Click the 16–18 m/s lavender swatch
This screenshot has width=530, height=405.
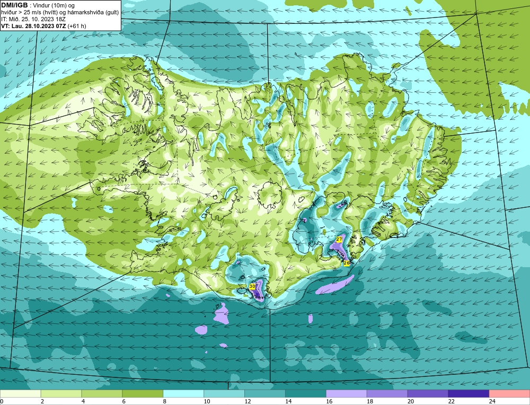pos(347,394)
